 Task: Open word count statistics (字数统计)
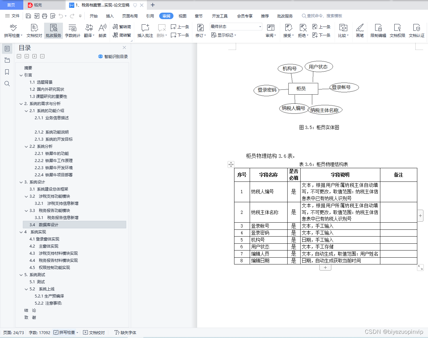(x=73, y=31)
